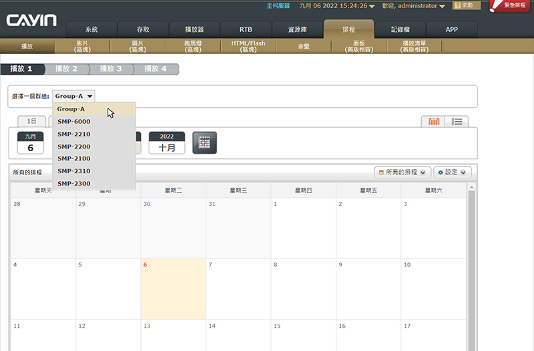
Task: Open the 記錄檔 main tab
Action: [400, 29]
